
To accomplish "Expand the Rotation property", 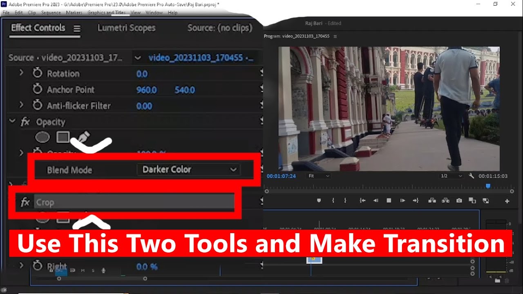I will [x=21, y=73].
